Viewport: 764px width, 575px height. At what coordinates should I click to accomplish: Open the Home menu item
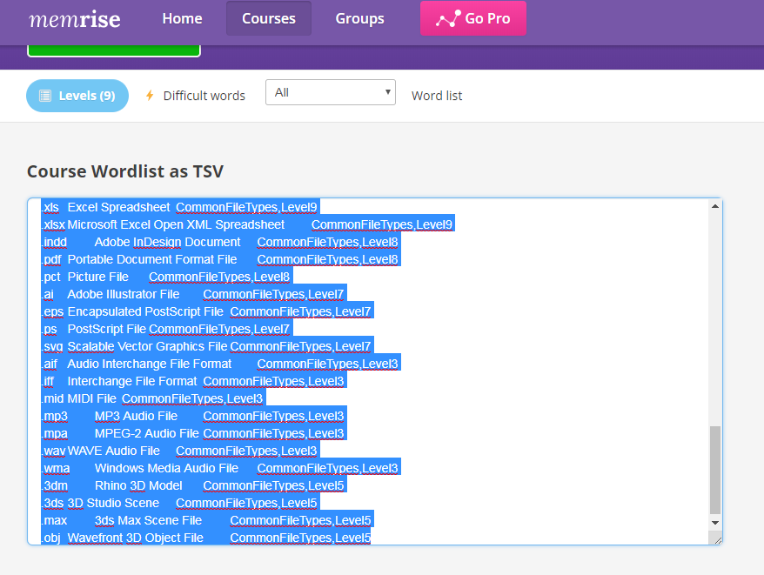click(x=182, y=18)
